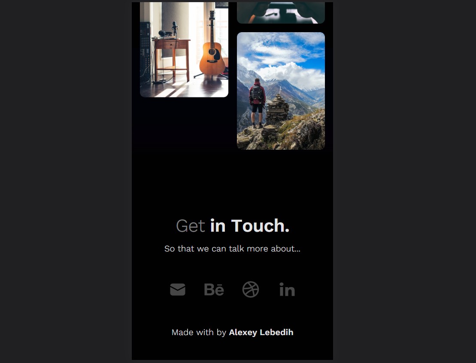Click the "Made with by" footer text
476x363 pixels.
point(199,333)
